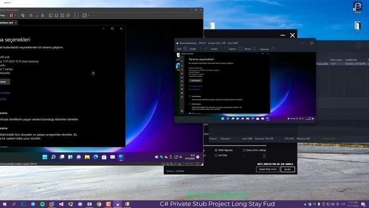Viewport: 369px width, 208px height.
Task: Open Search on the VM taskbar
Action: (x=54, y=157)
